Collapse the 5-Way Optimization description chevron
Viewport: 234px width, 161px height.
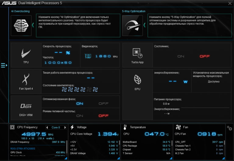coord(144,25)
